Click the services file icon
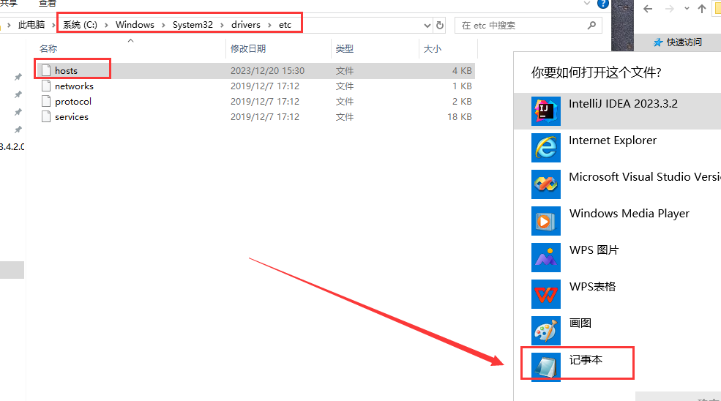The image size is (721, 401). pyautogui.click(x=46, y=117)
